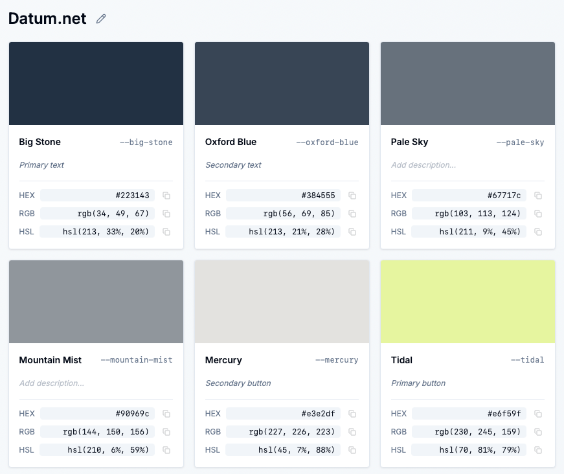This screenshot has height=474, width=564.
Task: Click the --mercury variable name
Action: 337,360
